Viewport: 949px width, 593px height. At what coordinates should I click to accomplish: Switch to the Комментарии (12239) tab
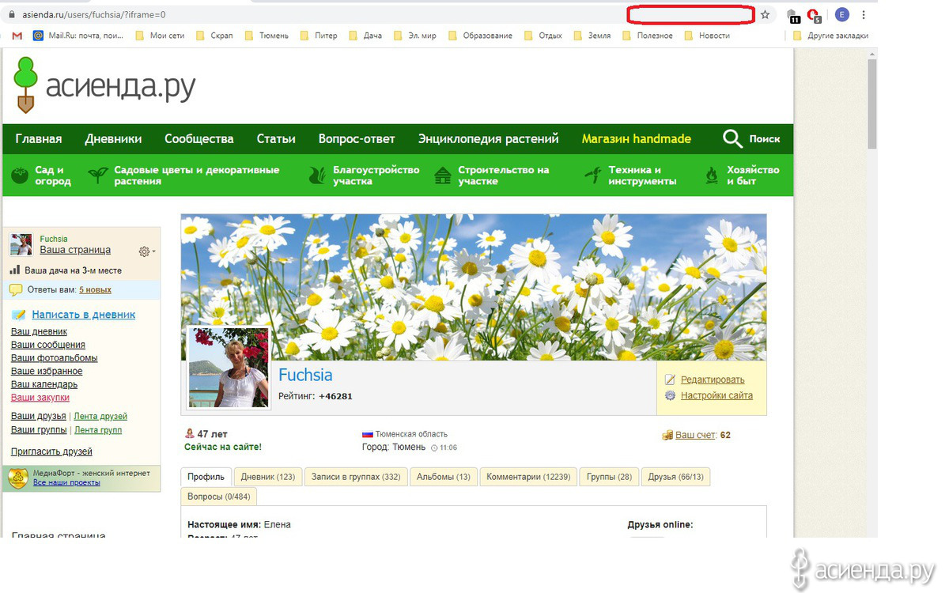pyautogui.click(x=528, y=477)
